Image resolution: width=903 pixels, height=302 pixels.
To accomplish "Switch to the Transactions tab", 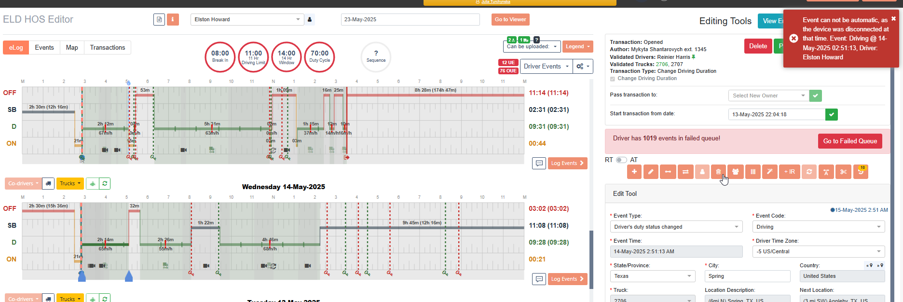I will pyautogui.click(x=108, y=48).
